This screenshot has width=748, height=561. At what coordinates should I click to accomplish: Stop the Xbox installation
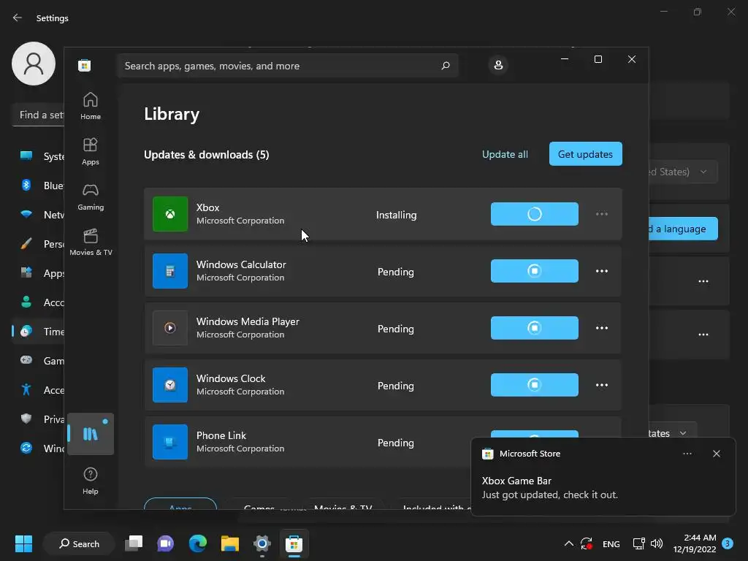(534, 214)
